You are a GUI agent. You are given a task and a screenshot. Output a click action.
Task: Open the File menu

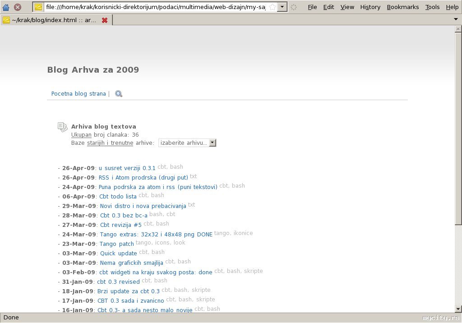tap(312, 7)
